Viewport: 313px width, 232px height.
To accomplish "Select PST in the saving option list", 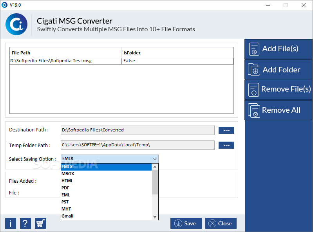I will 106,202.
